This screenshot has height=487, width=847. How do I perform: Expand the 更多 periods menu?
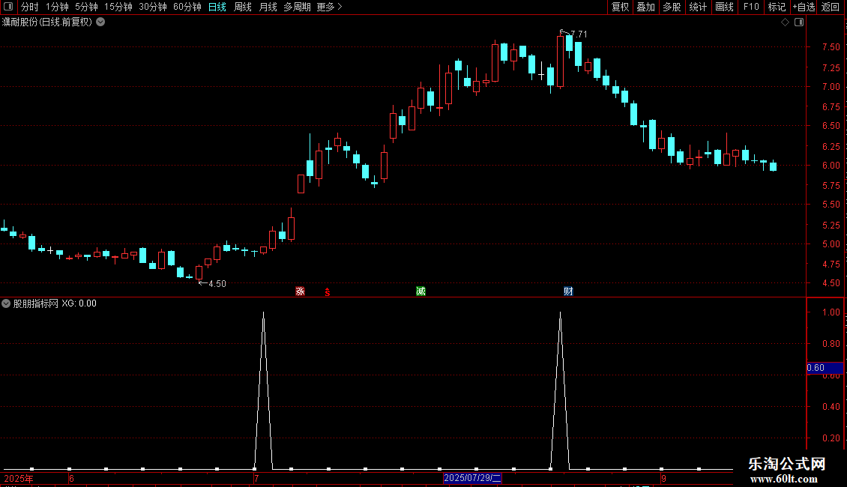tap(330, 7)
